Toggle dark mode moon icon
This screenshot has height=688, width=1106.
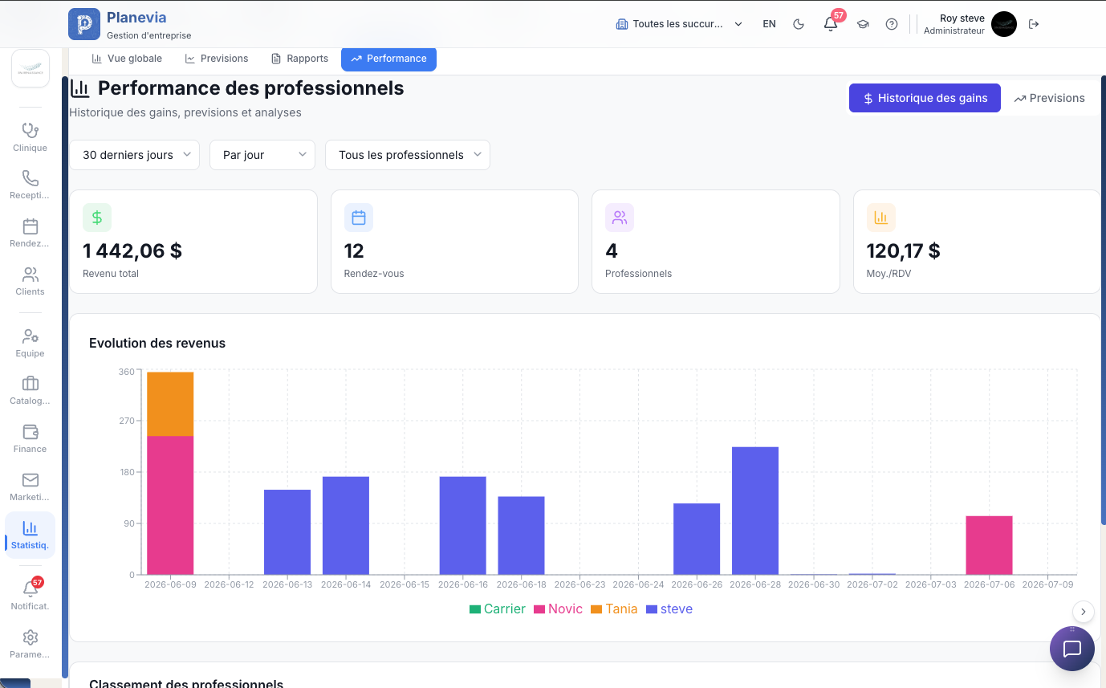pyautogui.click(x=799, y=24)
